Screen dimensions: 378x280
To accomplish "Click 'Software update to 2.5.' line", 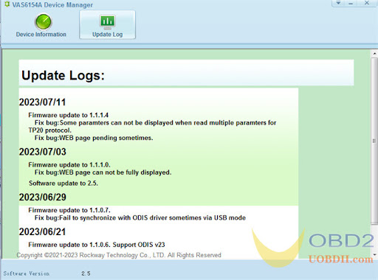I will [x=63, y=183].
